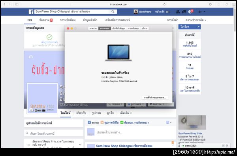Select 'บริการ' service tab in About This Mac

point(145,28)
